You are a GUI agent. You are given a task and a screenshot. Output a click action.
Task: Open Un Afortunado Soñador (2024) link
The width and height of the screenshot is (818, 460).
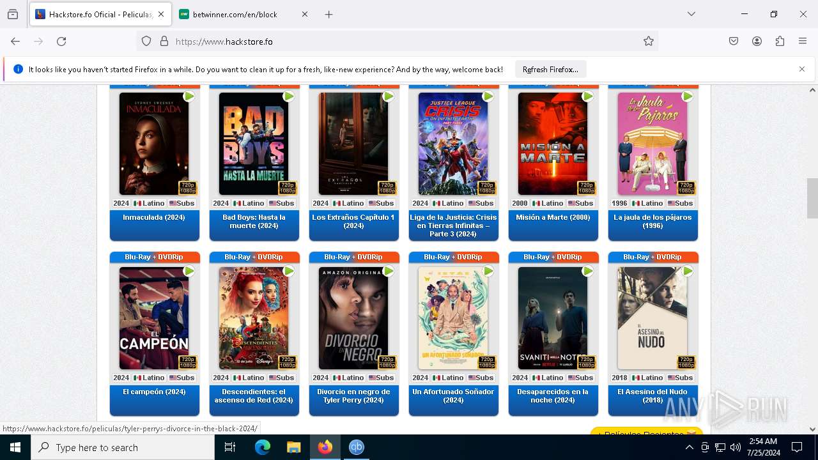[453, 396]
